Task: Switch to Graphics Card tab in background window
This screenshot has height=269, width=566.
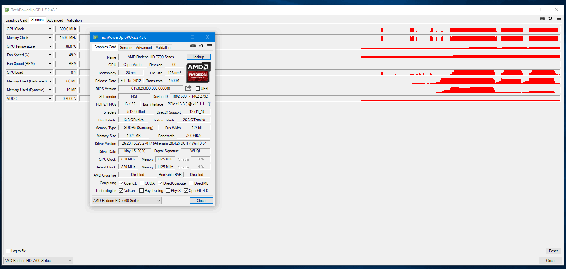Action: (x=16, y=20)
